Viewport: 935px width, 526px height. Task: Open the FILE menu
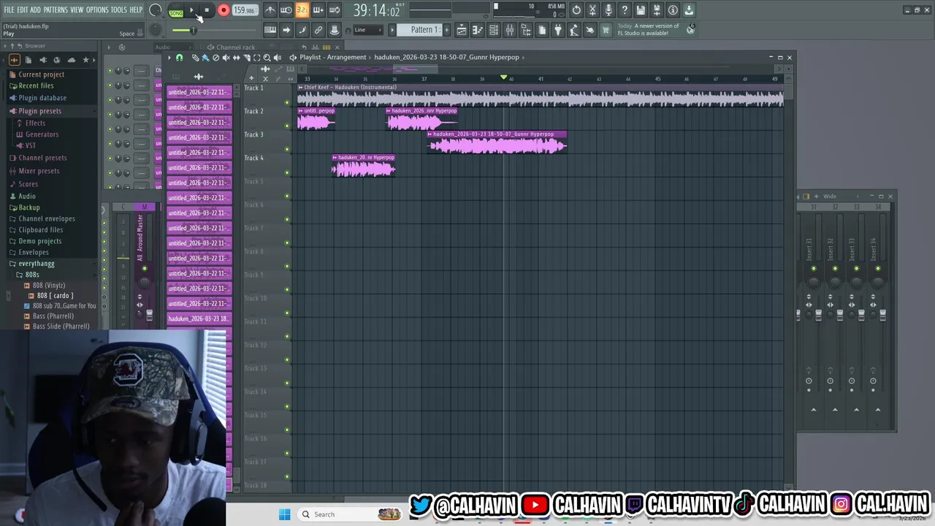9,9
